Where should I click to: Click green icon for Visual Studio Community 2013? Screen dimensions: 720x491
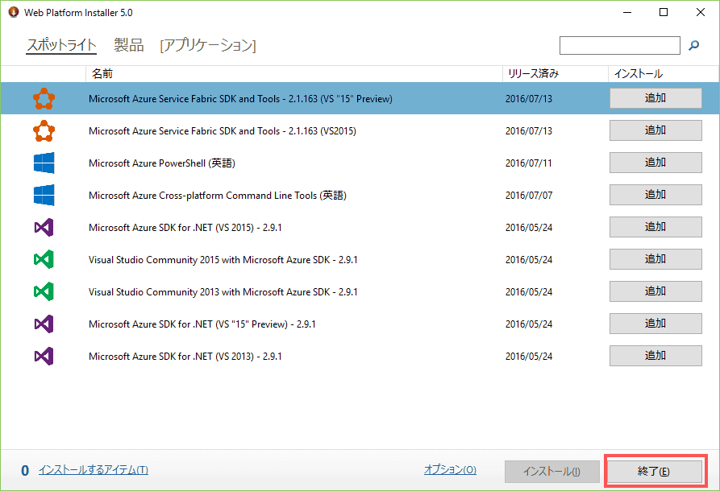(44, 291)
